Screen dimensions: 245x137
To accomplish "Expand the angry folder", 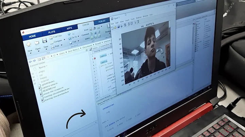I will (33, 74).
